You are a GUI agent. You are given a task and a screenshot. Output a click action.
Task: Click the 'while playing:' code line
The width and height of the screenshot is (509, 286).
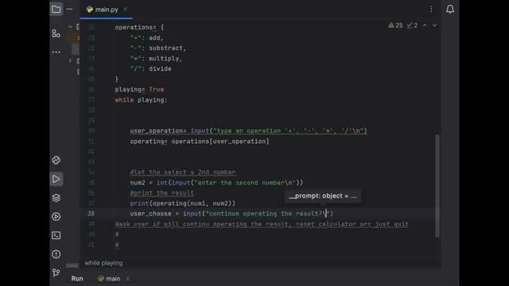tap(141, 100)
